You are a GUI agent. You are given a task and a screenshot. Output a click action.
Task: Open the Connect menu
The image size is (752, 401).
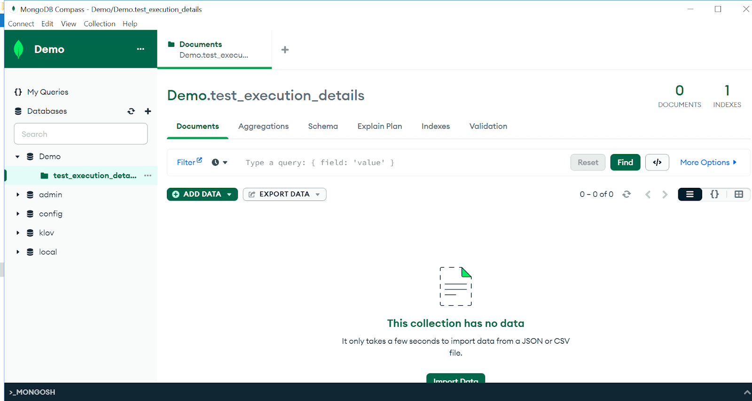[x=21, y=24]
